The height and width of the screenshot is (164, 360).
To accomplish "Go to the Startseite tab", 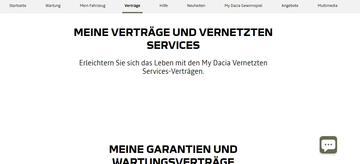I will [x=18, y=6].
